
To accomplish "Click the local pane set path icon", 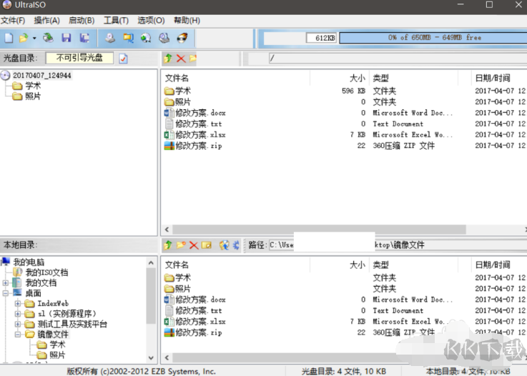I will (x=207, y=245).
